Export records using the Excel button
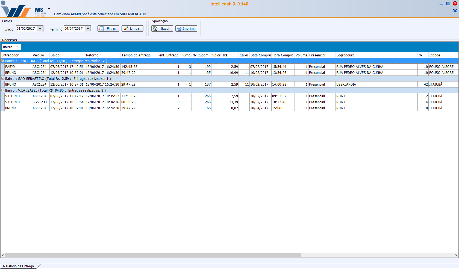Image resolution: width=459 pixels, height=269 pixels. pos(162,29)
